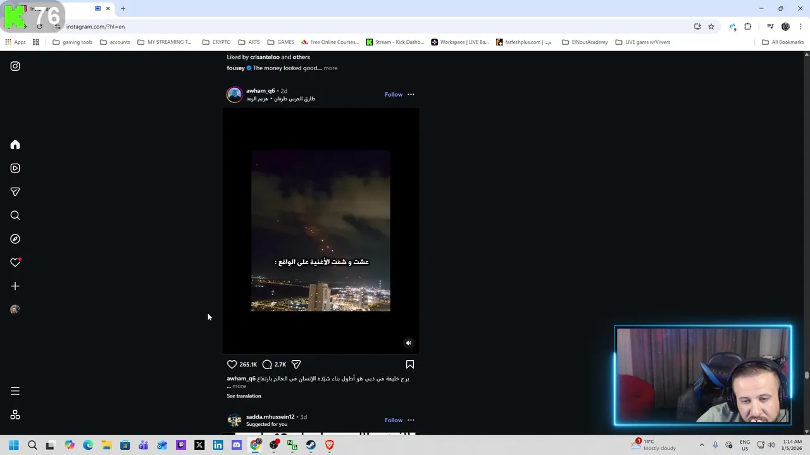Open awham_q6 profile from username
Image resolution: width=810 pixels, height=455 pixels.
pos(260,91)
